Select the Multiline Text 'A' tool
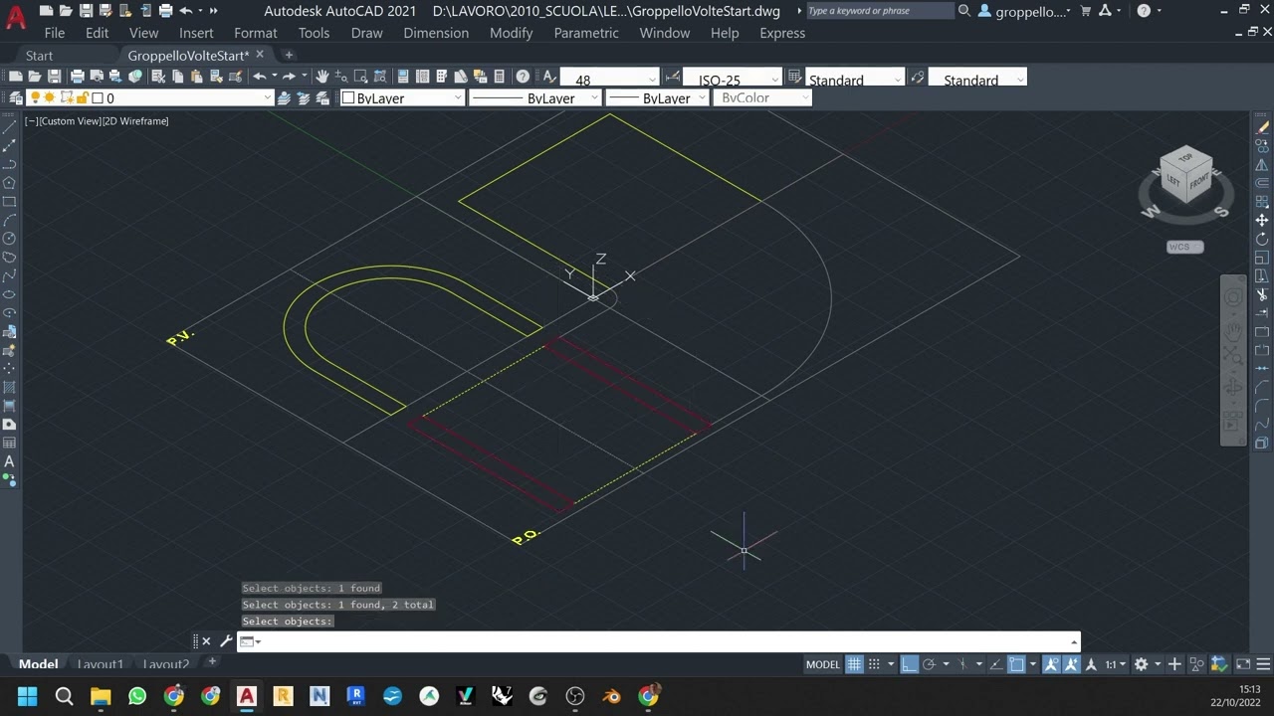The width and height of the screenshot is (1274, 716). click(9, 461)
